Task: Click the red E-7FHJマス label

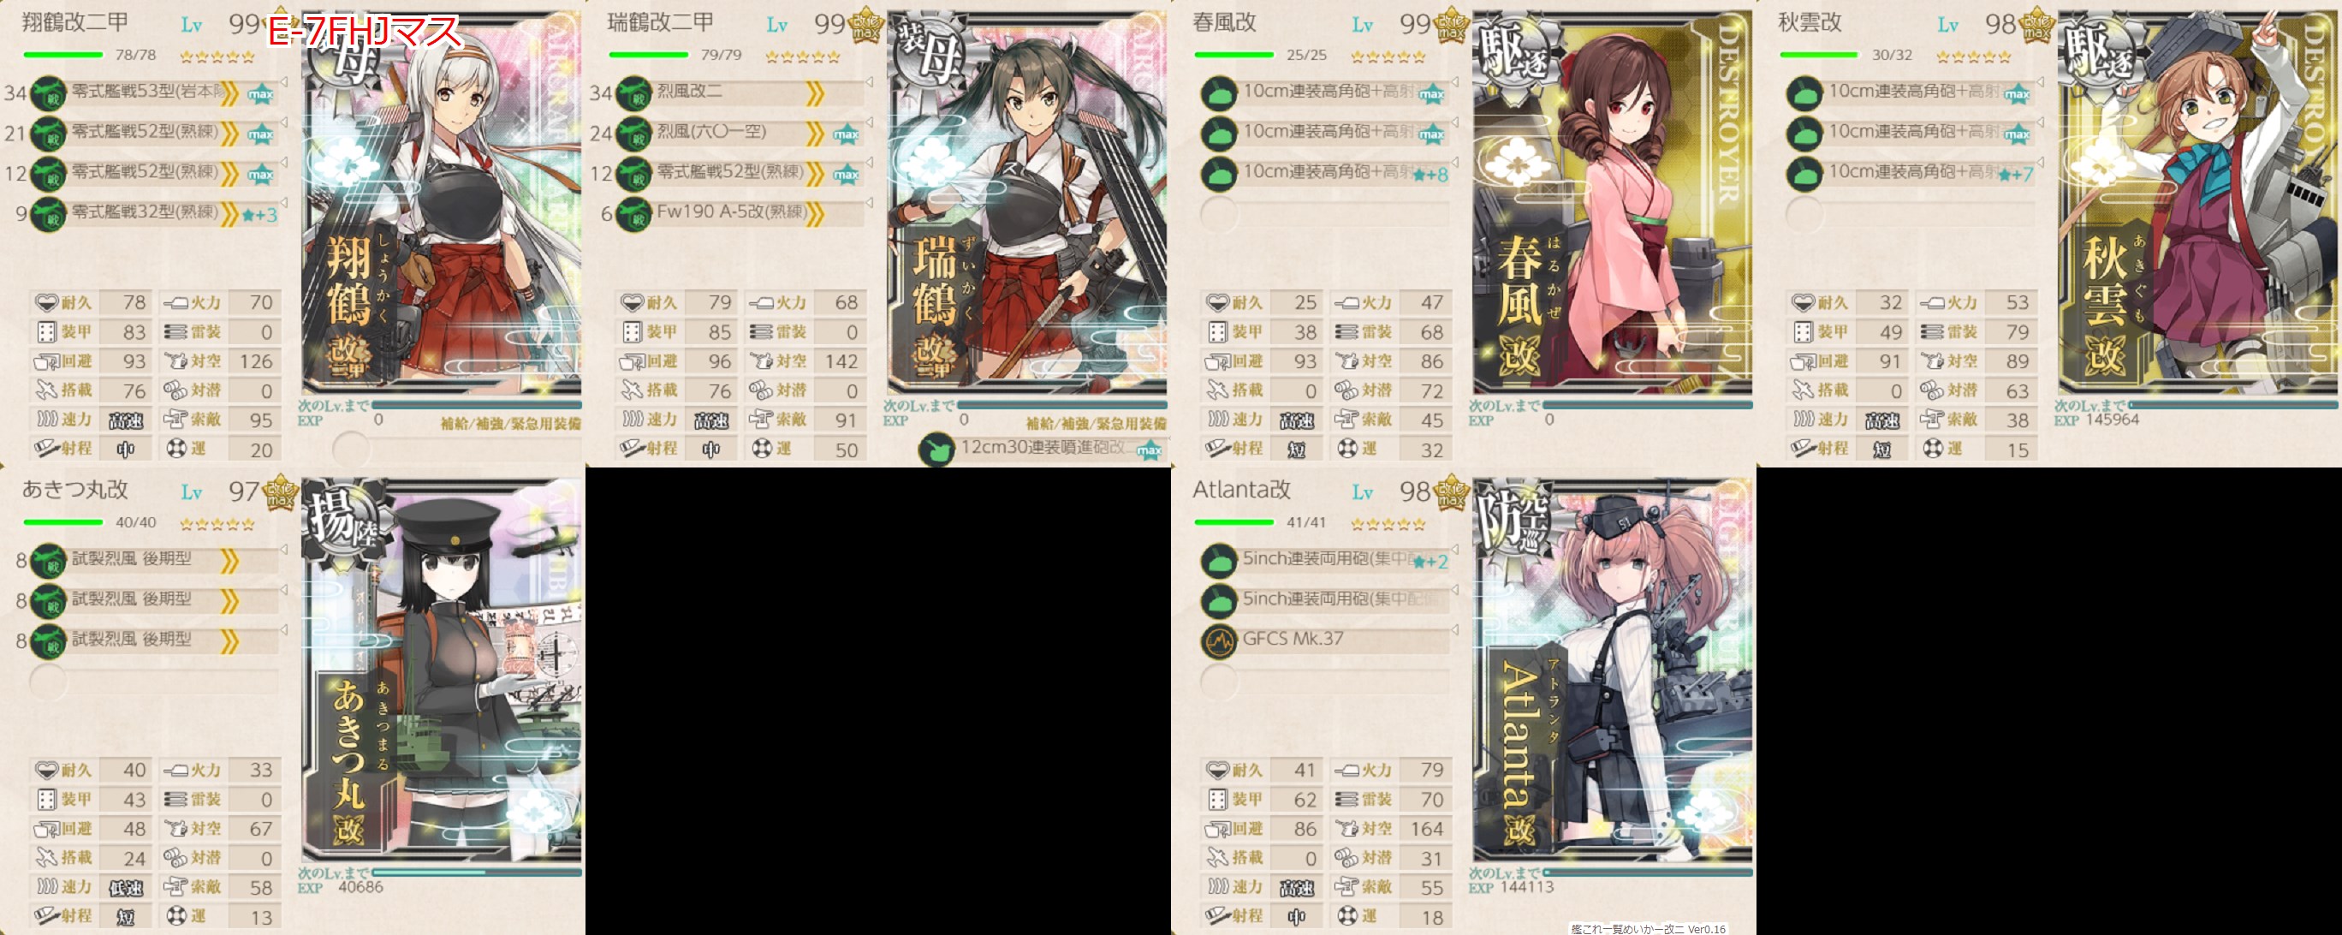Action: pos(365,32)
